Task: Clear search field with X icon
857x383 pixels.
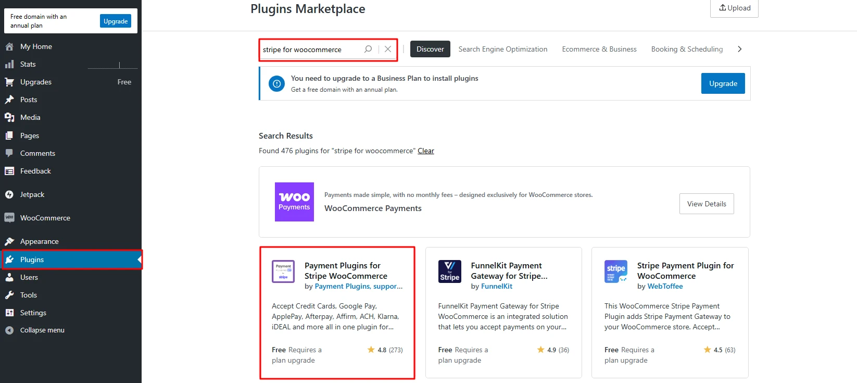Action: [388, 49]
